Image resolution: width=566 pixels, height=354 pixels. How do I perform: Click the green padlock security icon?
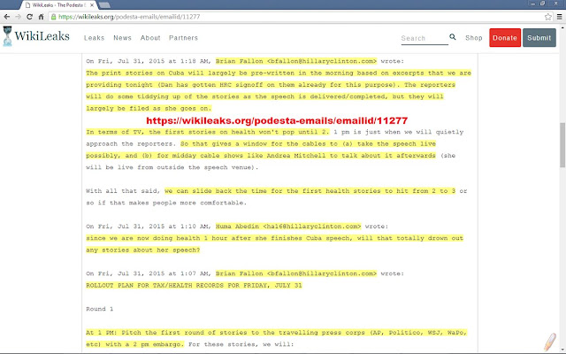pos(54,17)
